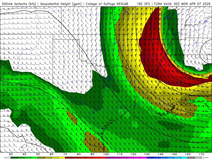
Task: Click the 'College of DuPage NEXLAB' label
Action: click(107, 4)
